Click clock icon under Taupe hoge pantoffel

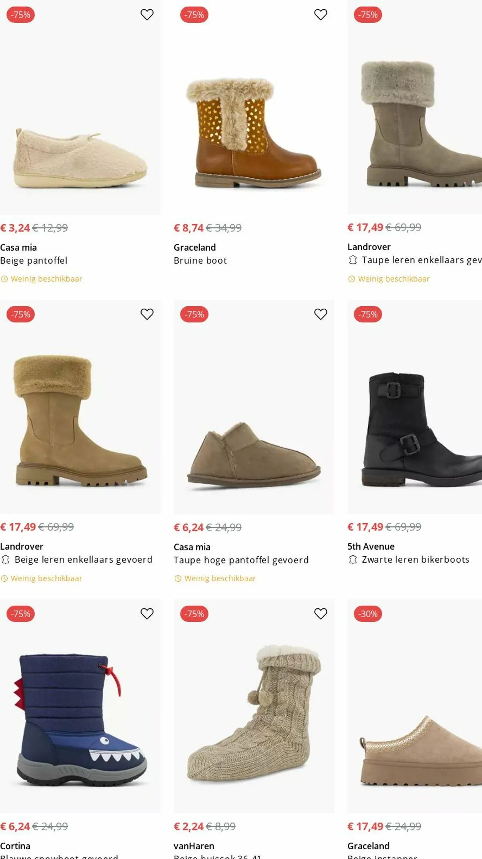pos(178,578)
